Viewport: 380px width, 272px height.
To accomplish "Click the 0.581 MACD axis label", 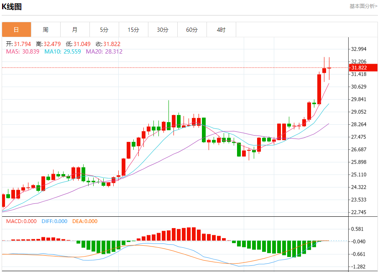I will pyautogui.click(x=357, y=229).
